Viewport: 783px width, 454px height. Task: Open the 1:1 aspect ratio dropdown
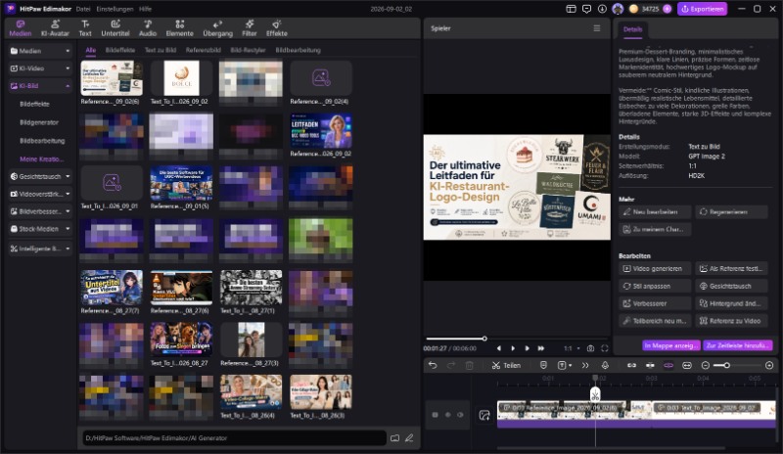tap(572, 348)
